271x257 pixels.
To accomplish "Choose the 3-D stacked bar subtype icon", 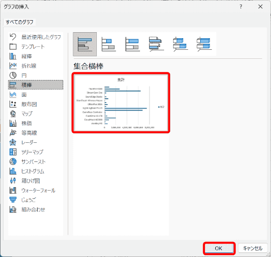I will [180, 44].
